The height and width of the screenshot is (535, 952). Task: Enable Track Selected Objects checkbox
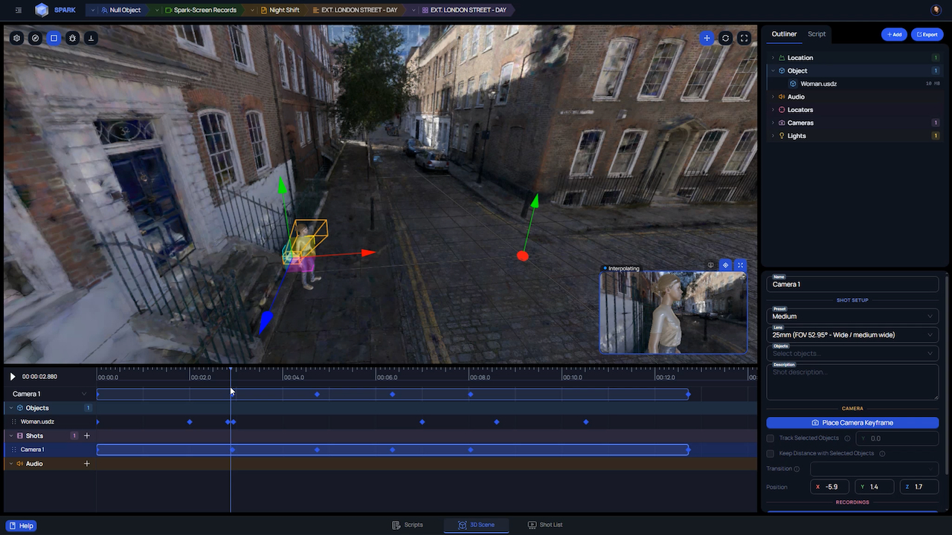(771, 438)
